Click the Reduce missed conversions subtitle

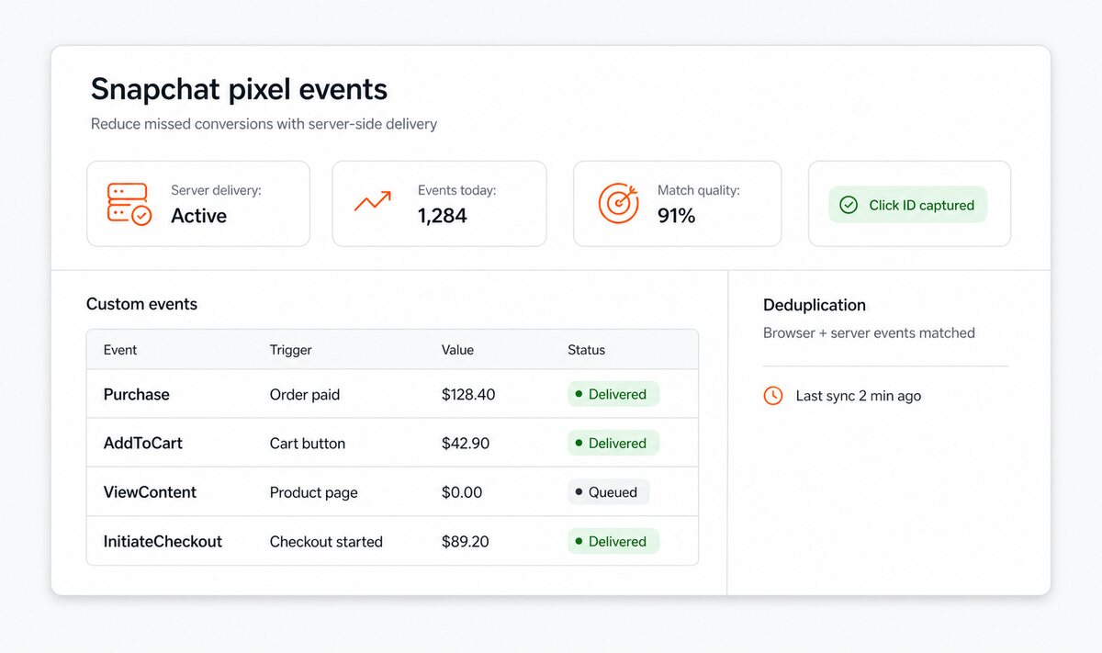pyautogui.click(x=264, y=124)
